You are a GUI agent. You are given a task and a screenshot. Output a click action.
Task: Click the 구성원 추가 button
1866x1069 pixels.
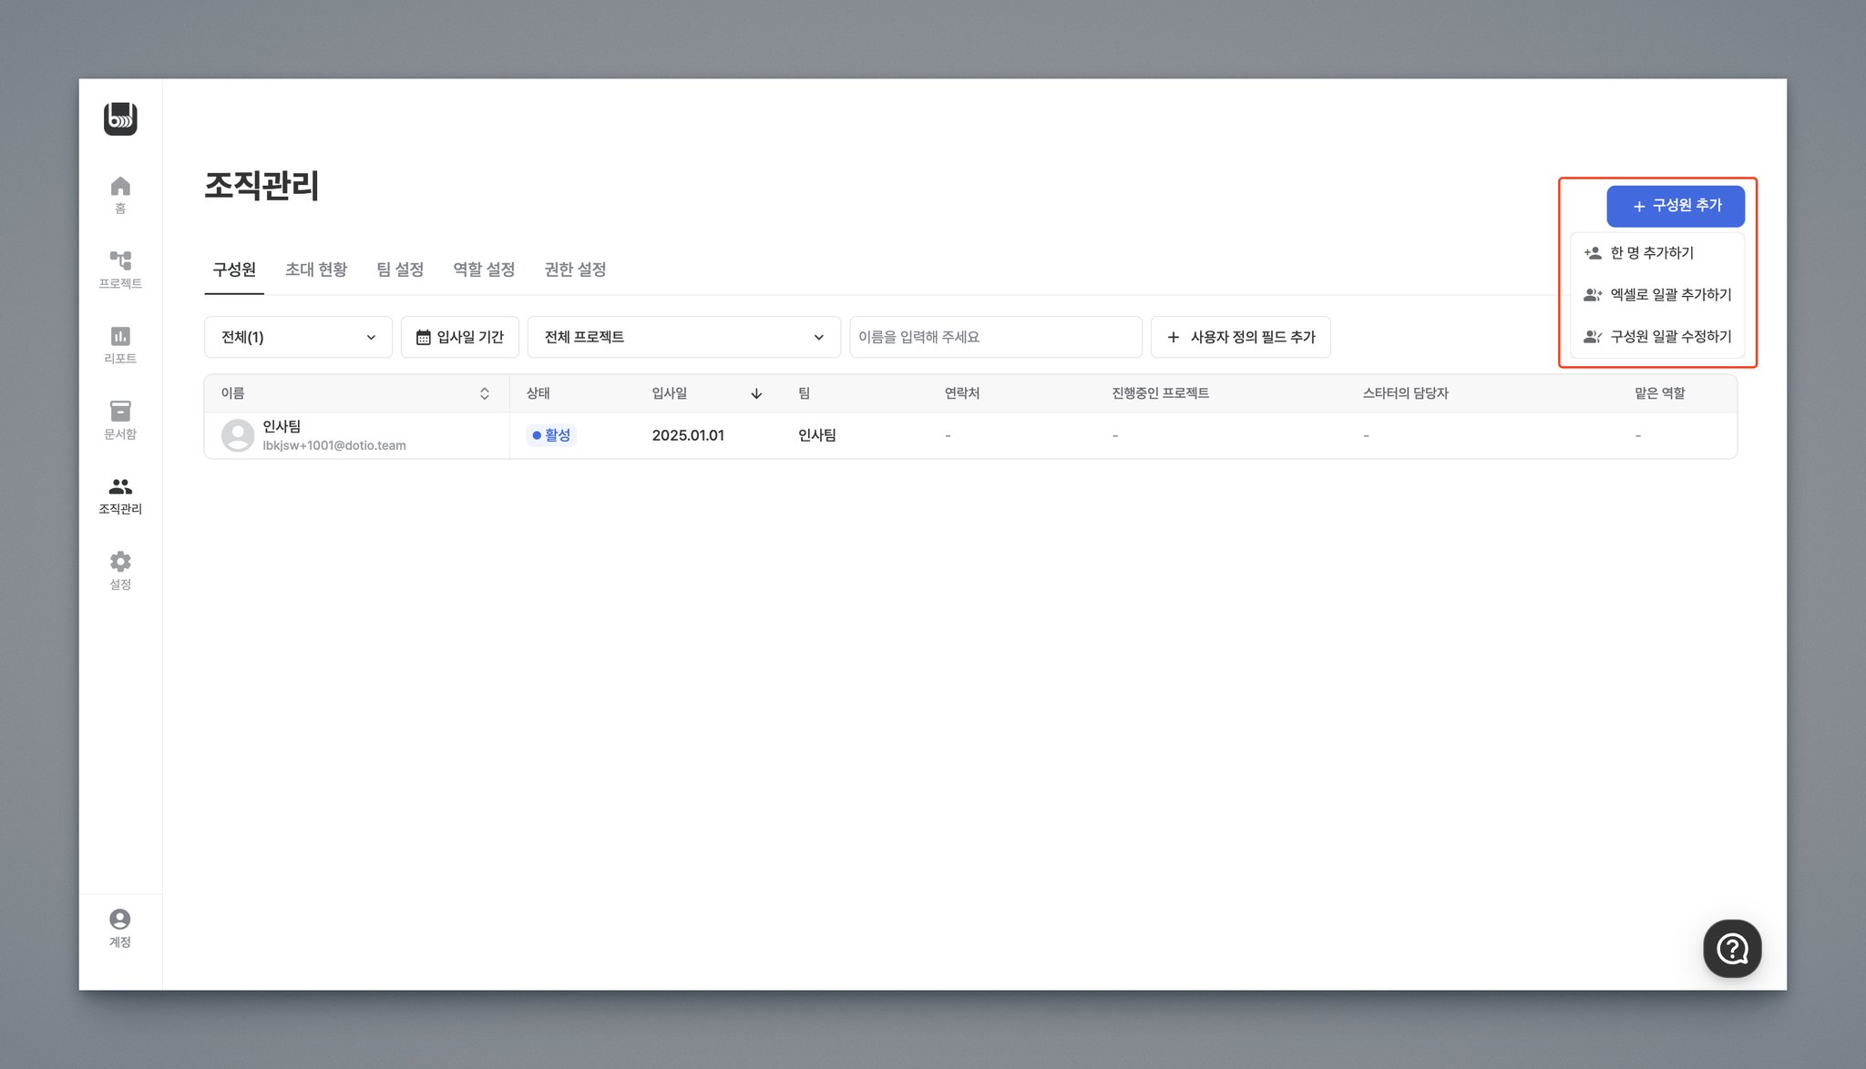click(x=1675, y=206)
